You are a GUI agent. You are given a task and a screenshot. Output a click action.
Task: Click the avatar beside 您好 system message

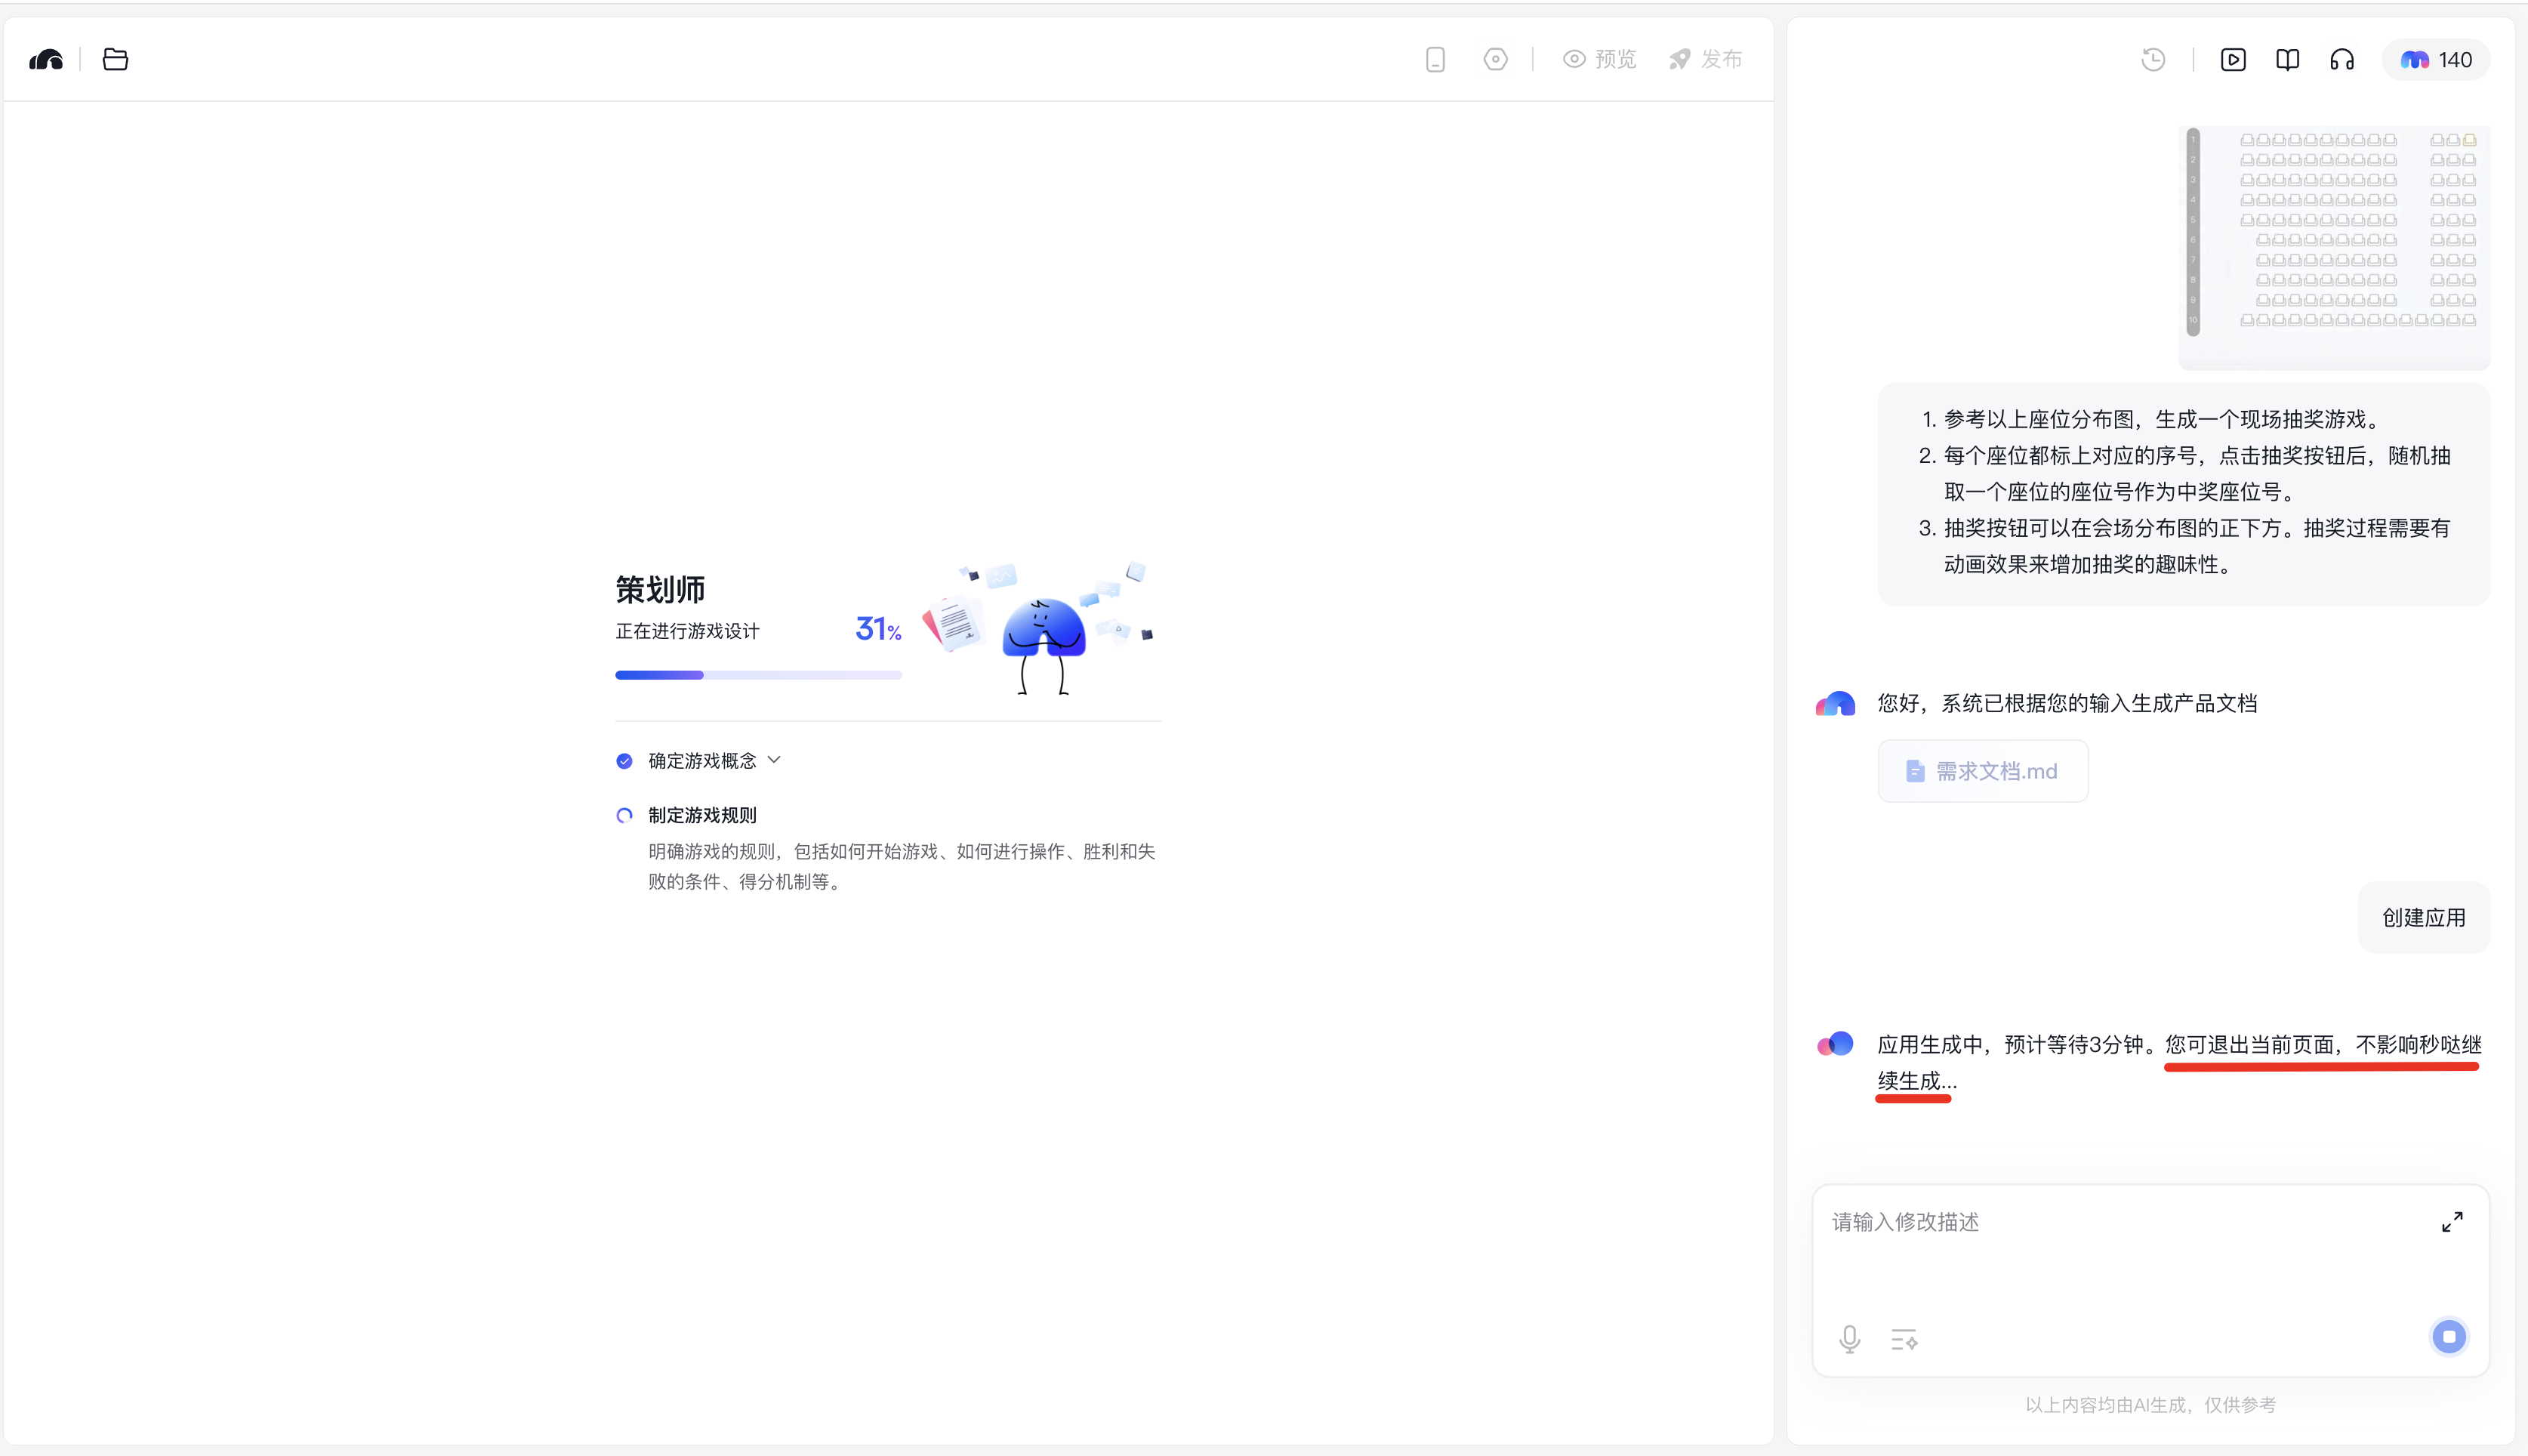[x=1836, y=703]
